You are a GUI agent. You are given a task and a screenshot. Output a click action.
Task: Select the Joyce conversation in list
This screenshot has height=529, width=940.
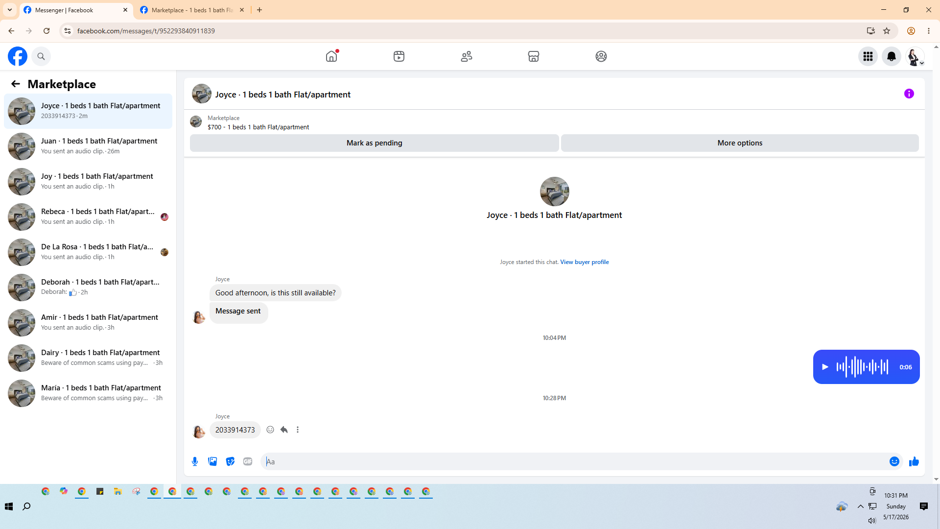pos(88,111)
